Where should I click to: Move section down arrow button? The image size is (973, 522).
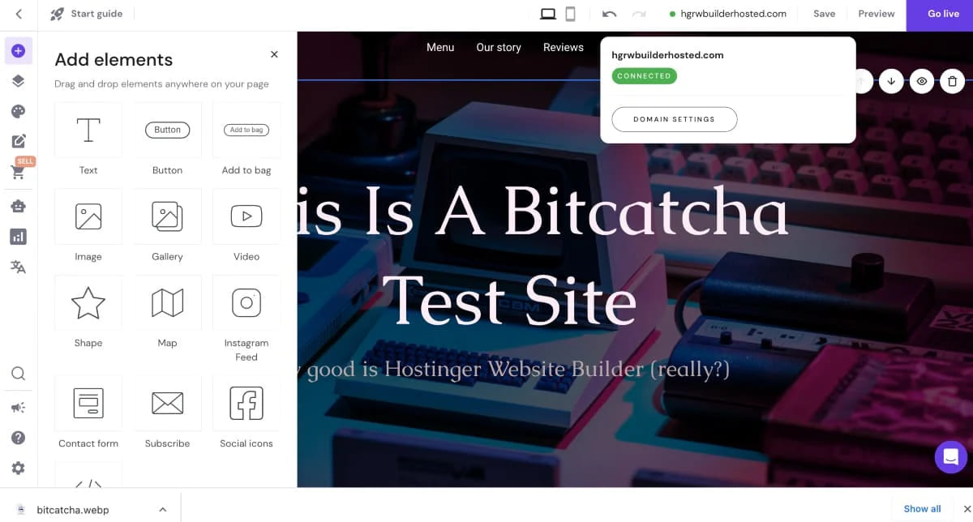(891, 81)
